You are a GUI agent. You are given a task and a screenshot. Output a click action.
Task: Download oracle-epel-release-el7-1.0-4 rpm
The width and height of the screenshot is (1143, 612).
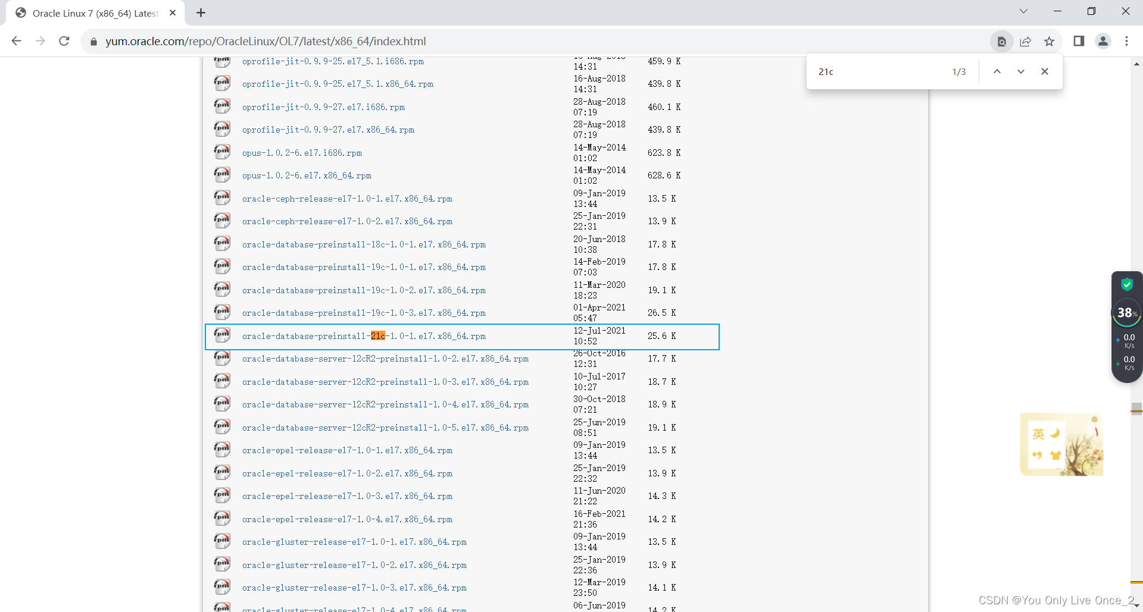(x=347, y=520)
